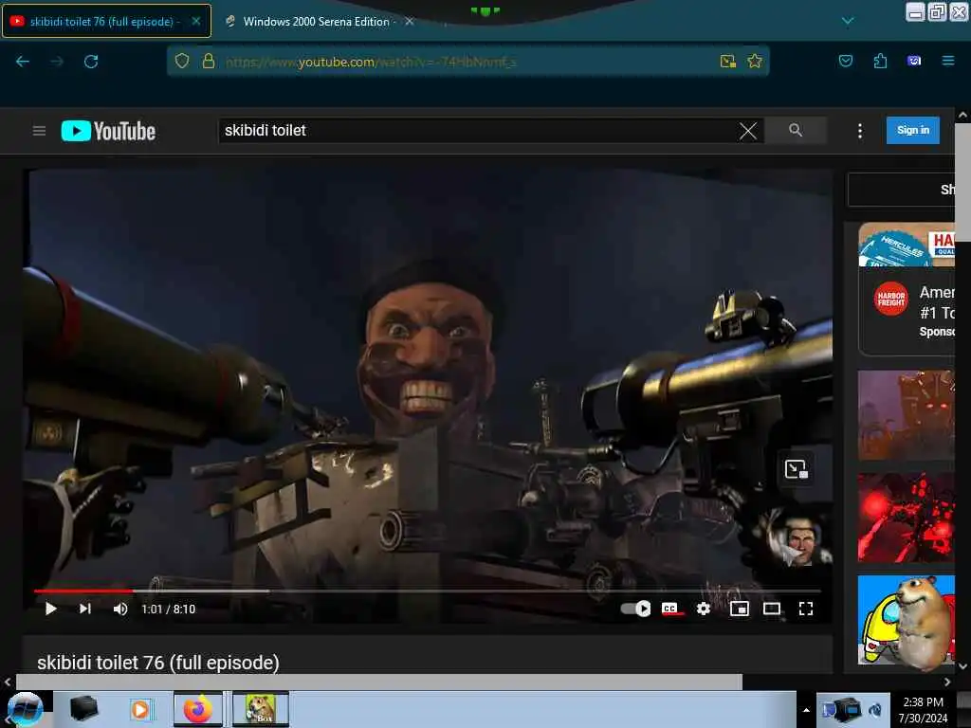971x728 pixels.
Task: Skip to the next video
Action: 84,610
